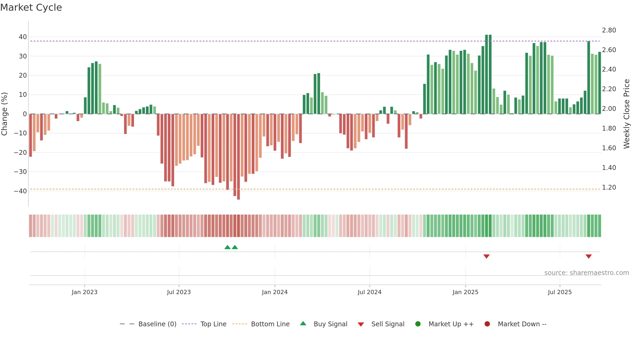Select the first green buy signal marker

coord(228,247)
